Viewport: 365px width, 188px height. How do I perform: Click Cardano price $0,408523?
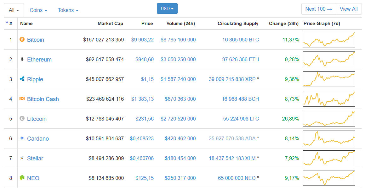pyautogui.click(x=142, y=138)
